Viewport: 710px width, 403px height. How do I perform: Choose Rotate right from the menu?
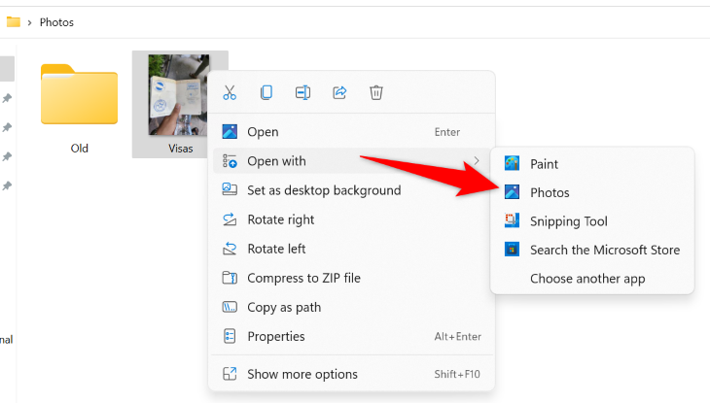coord(280,219)
